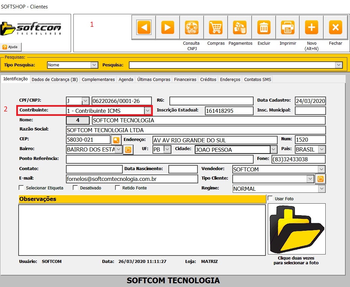Switch to Dados de Cobrança tab
This screenshot has height=287, width=350.
pos(55,80)
